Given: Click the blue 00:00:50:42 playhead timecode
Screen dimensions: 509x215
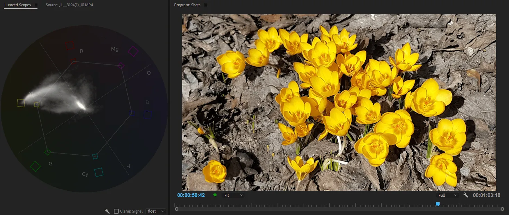Looking at the screenshot, I should click(191, 195).
